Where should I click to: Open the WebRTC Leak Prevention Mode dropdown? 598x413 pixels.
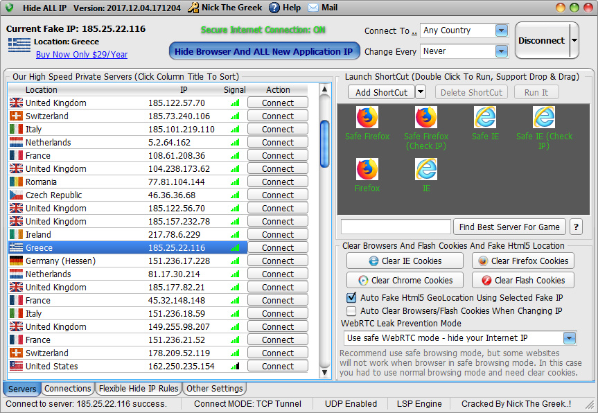570,338
